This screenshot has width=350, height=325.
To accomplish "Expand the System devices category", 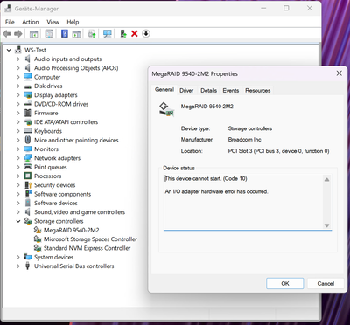I will pyautogui.click(x=18, y=257).
